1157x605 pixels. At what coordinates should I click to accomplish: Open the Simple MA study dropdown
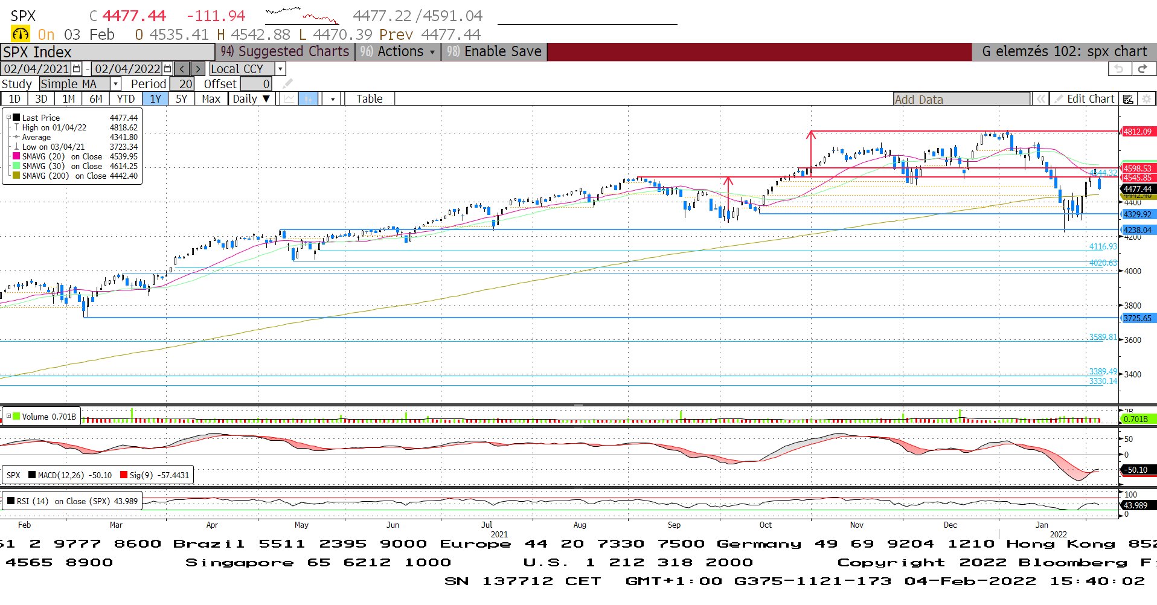point(115,84)
